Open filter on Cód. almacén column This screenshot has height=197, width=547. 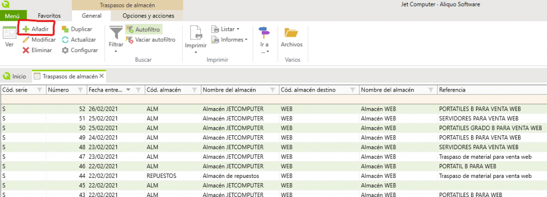[x=194, y=90]
